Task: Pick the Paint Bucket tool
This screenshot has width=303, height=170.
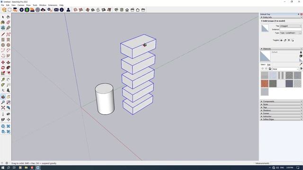Action: tap(3, 23)
